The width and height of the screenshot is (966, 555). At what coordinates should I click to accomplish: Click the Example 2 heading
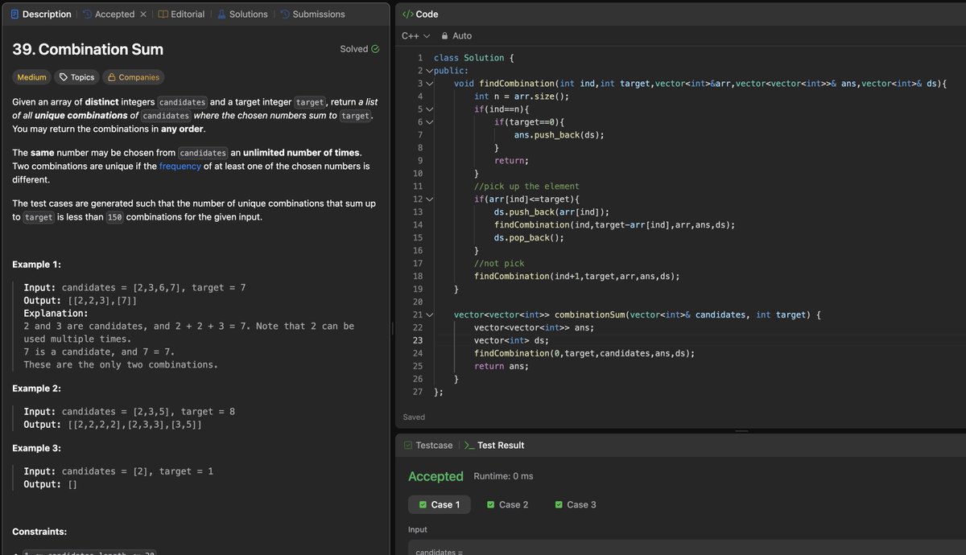pyautogui.click(x=37, y=388)
